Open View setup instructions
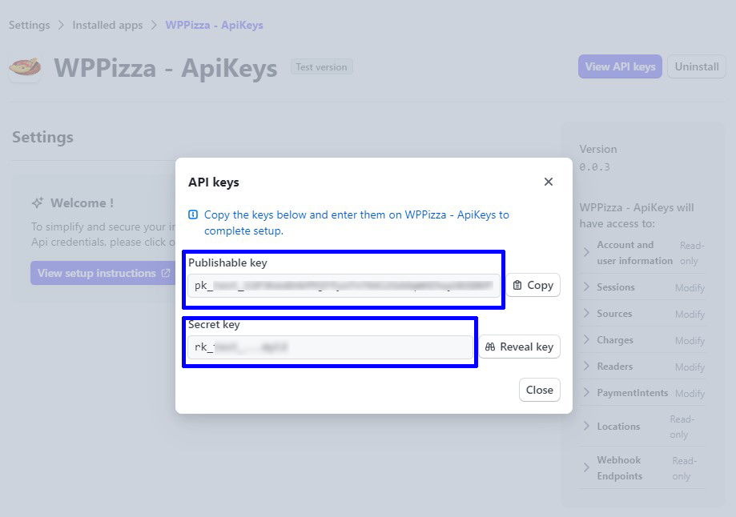736x517 pixels. pyautogui.click(x=104, y=273)
